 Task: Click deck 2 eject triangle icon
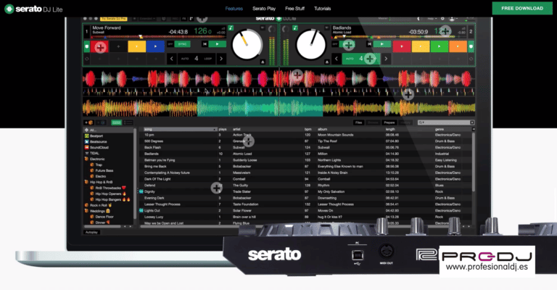[326, 62]
